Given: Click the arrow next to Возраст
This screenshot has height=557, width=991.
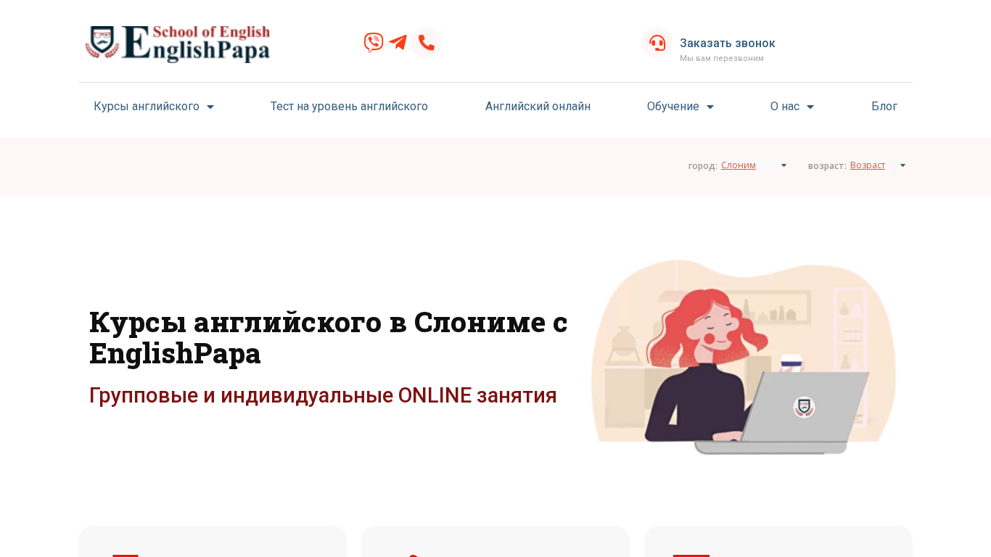Looking at the screenshot, I should click(902, 165).
